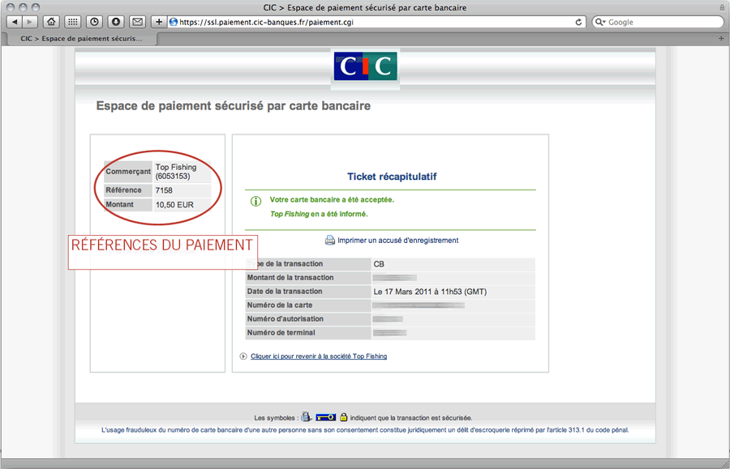Screen dimensions: 730x469
Task: Select the CIC Espace de paiement tab
Action: [81, 39]
